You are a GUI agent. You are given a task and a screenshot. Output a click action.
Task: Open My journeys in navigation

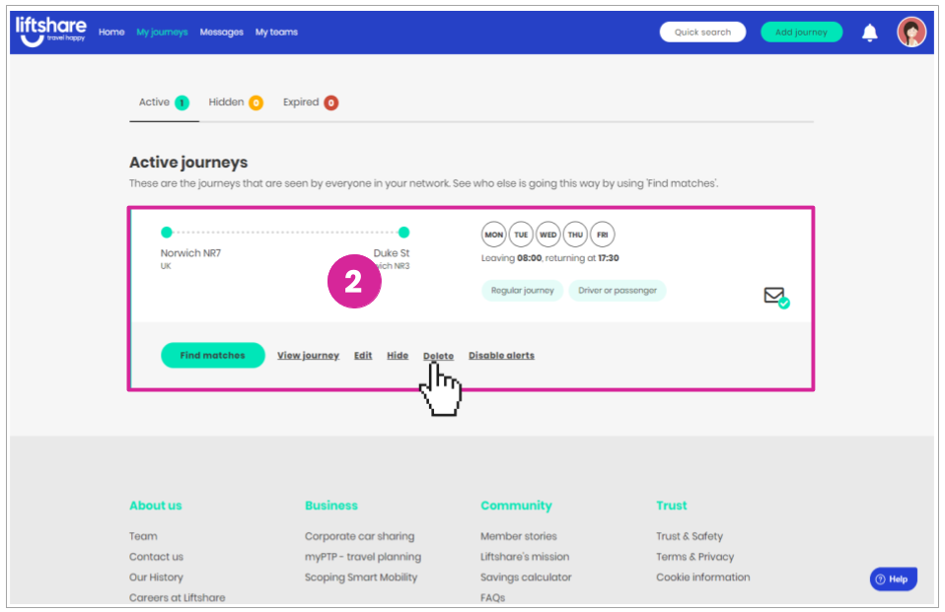(x=162, y=32)
